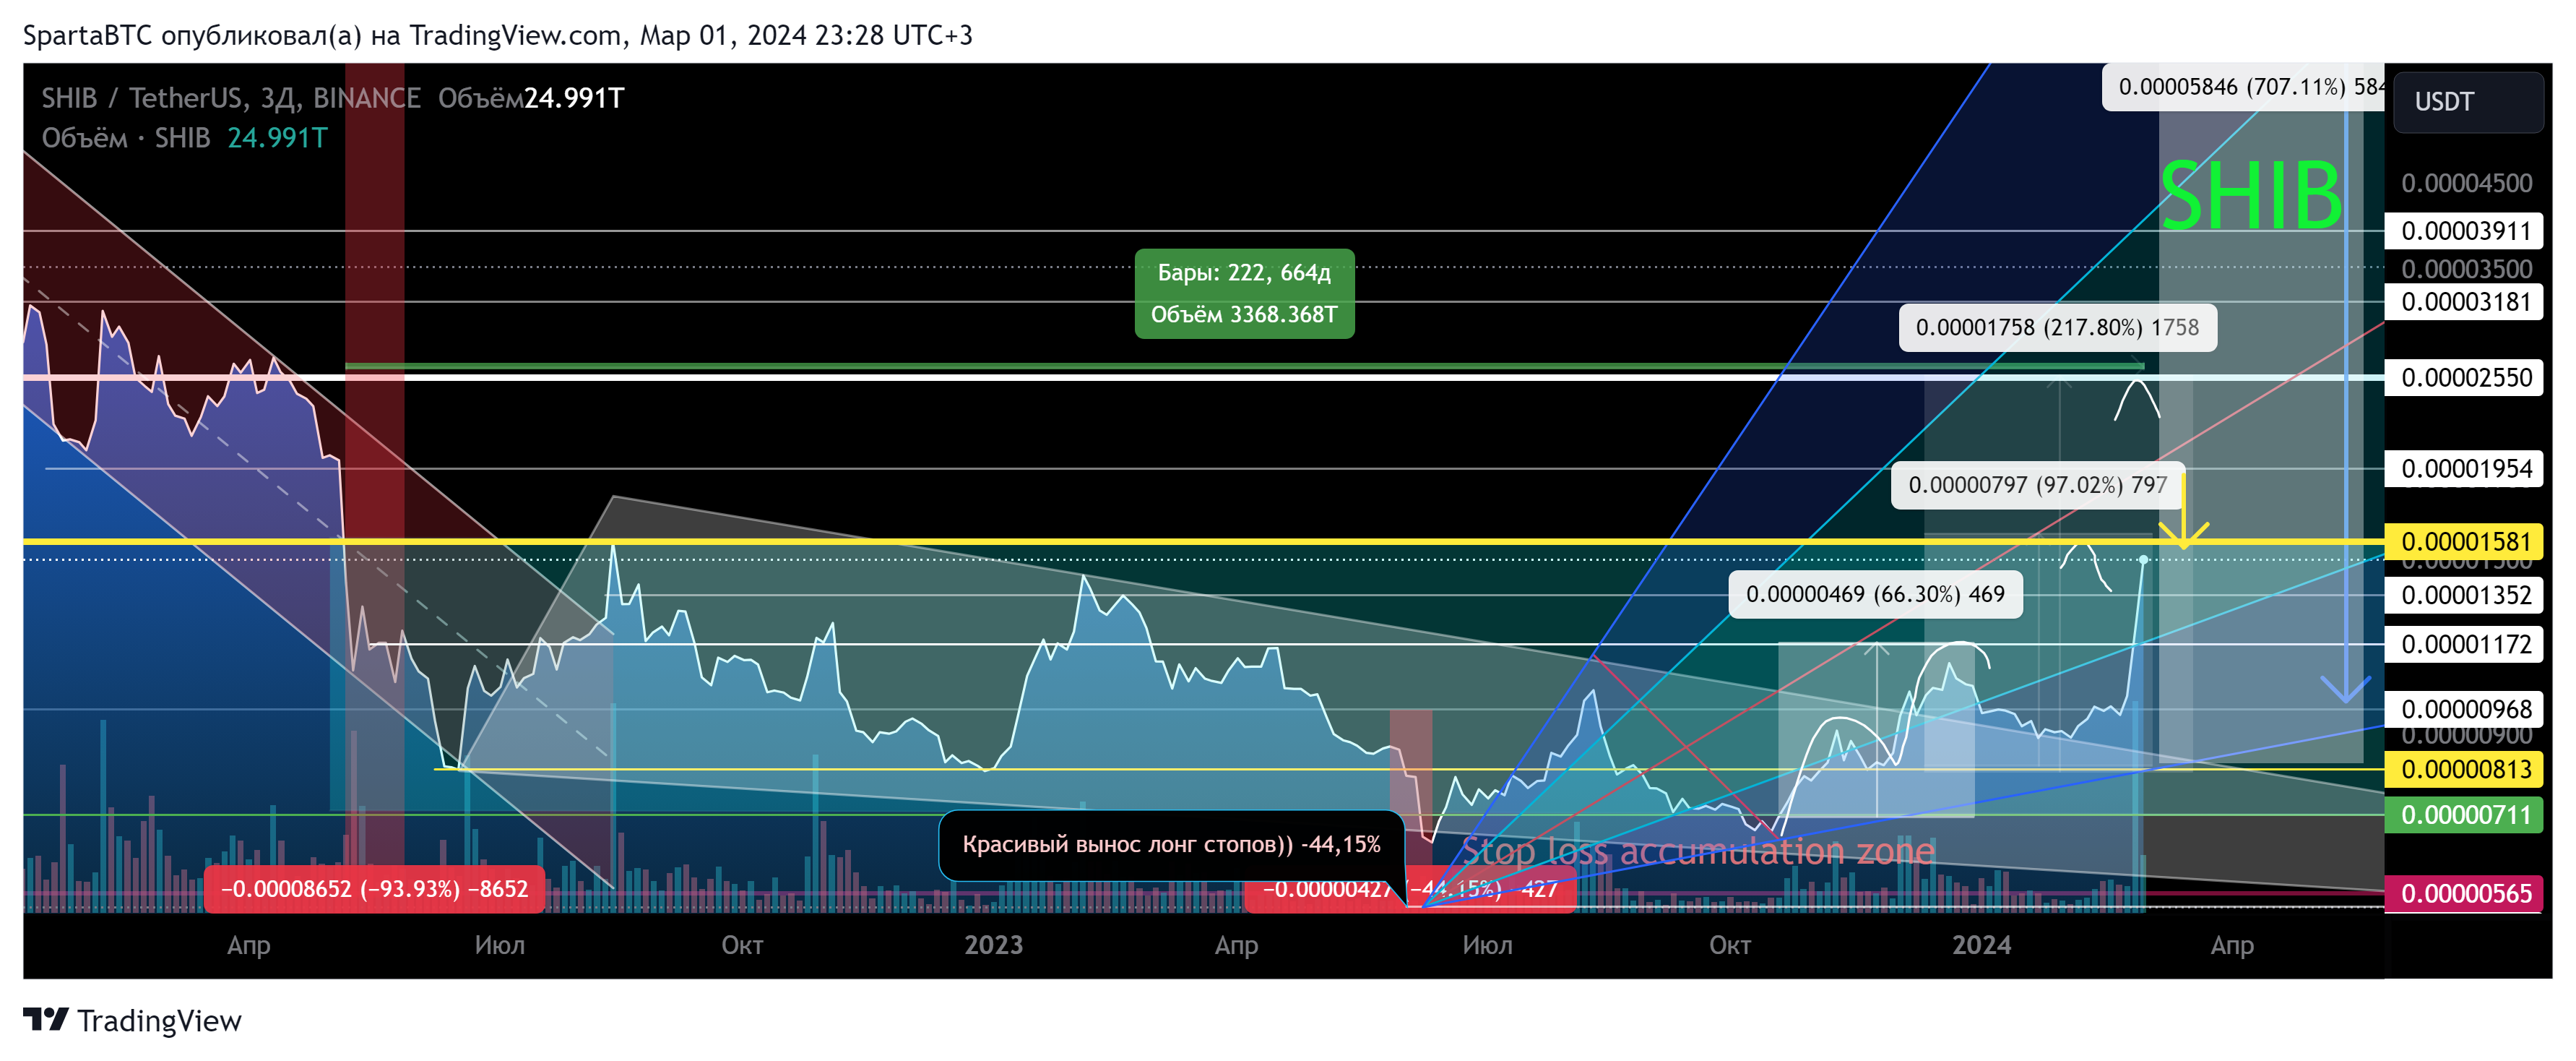This screenshot has height=1061, width=2576.
Task: Click the 2023 time axis label
Action: [993, 945]
